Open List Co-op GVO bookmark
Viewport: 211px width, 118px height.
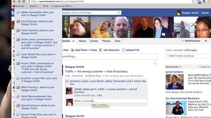click(x=62, y=6)
